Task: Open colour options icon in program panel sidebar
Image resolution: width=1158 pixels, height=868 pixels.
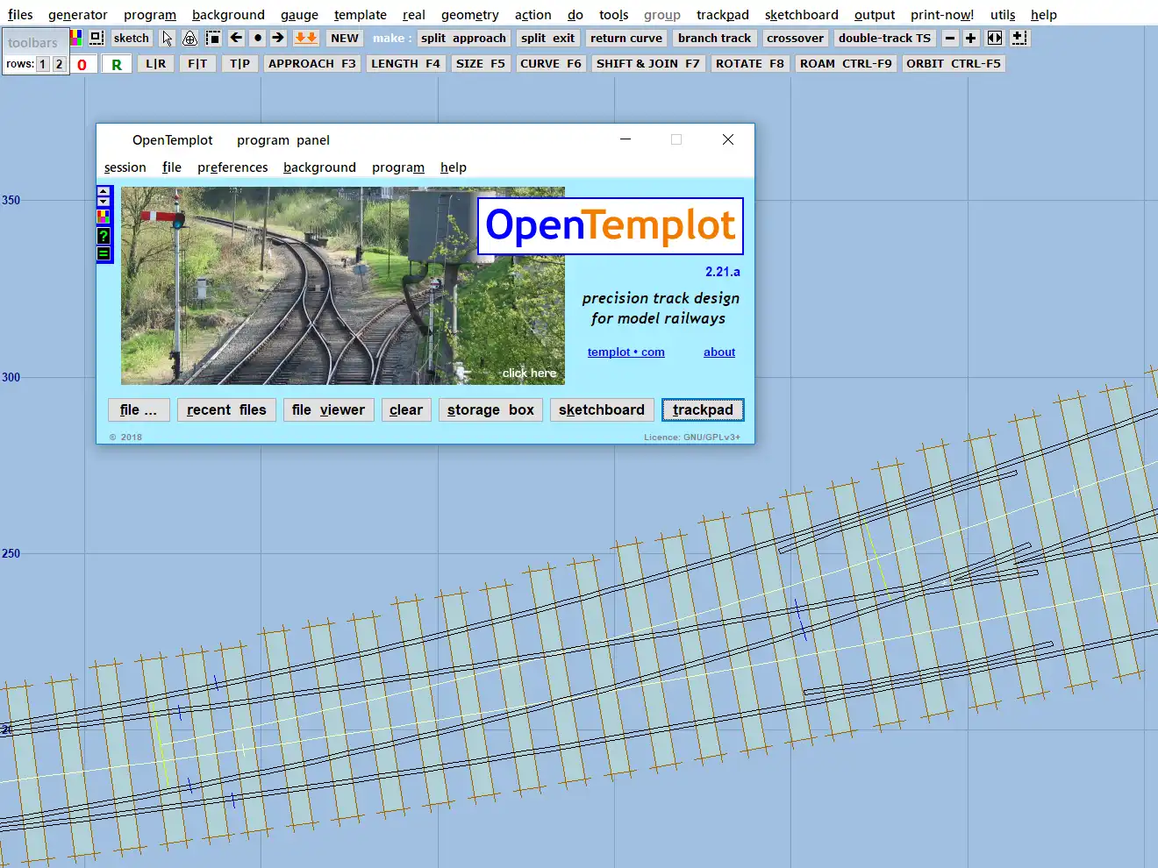Action: point(104,217)
